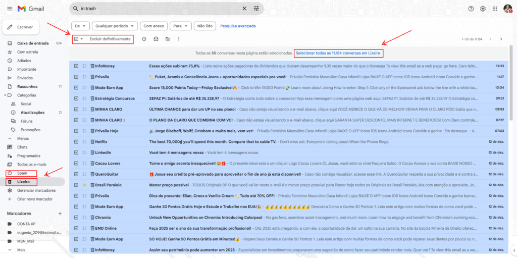Uncheck the Mode Earn App 10:04 checkbox
Image resolution: width=517 pixels, height=258 pixels.
click(x=76, y=88)
